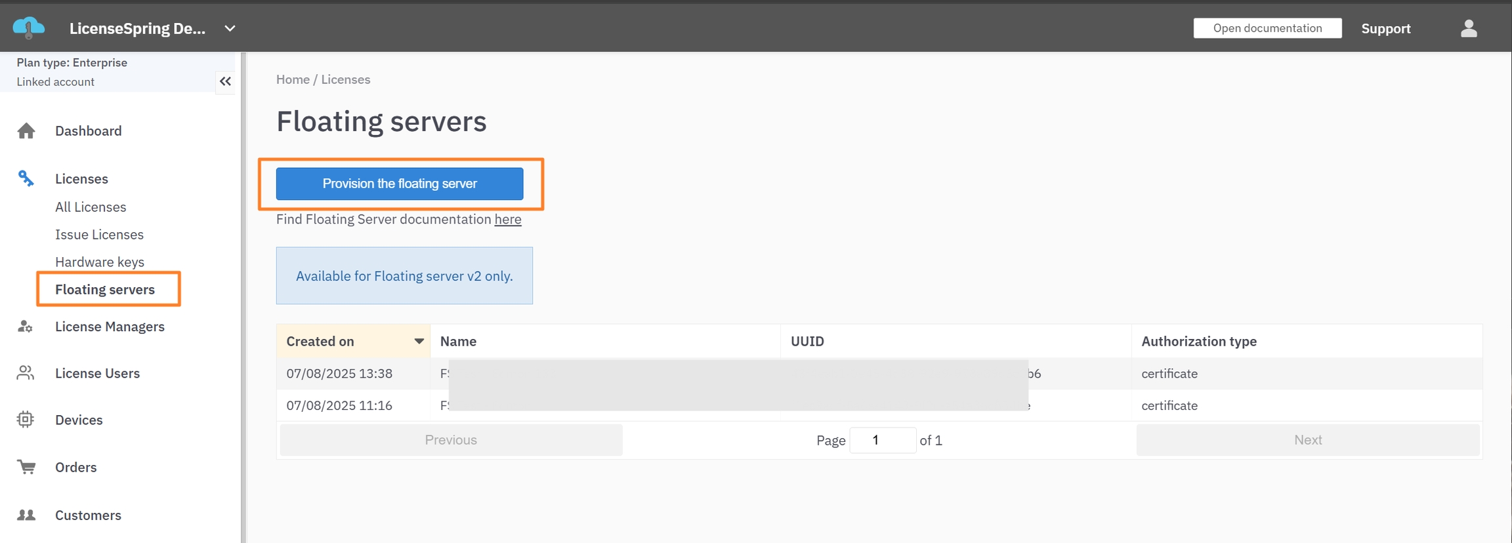Click the Dashboard home icon

[26, 131]
